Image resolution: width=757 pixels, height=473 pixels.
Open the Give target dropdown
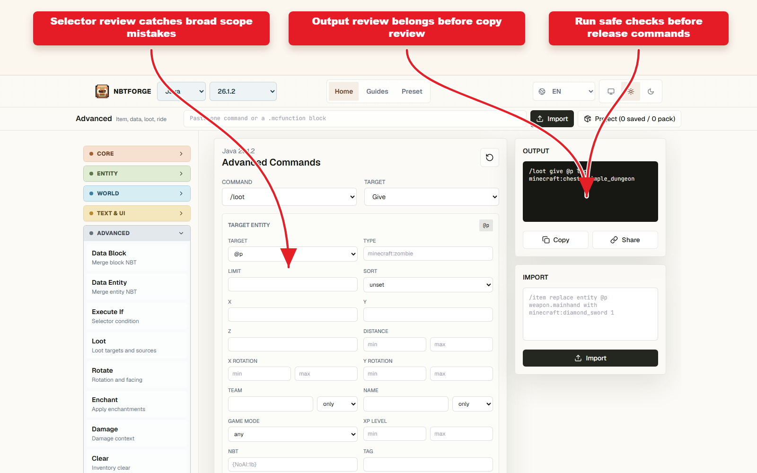point(431,197)
